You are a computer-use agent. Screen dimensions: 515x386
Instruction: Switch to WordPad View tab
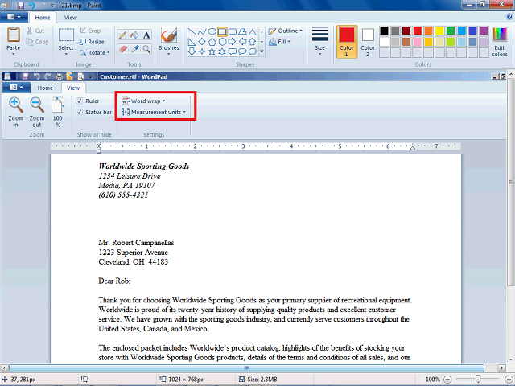point(73,88)
